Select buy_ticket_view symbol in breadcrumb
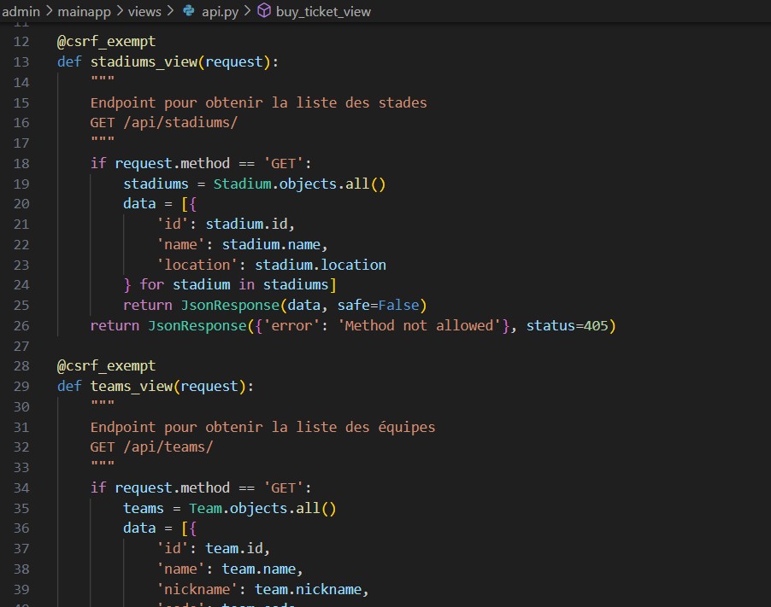Viewport: 771px width, 607px height. [323, 11]
